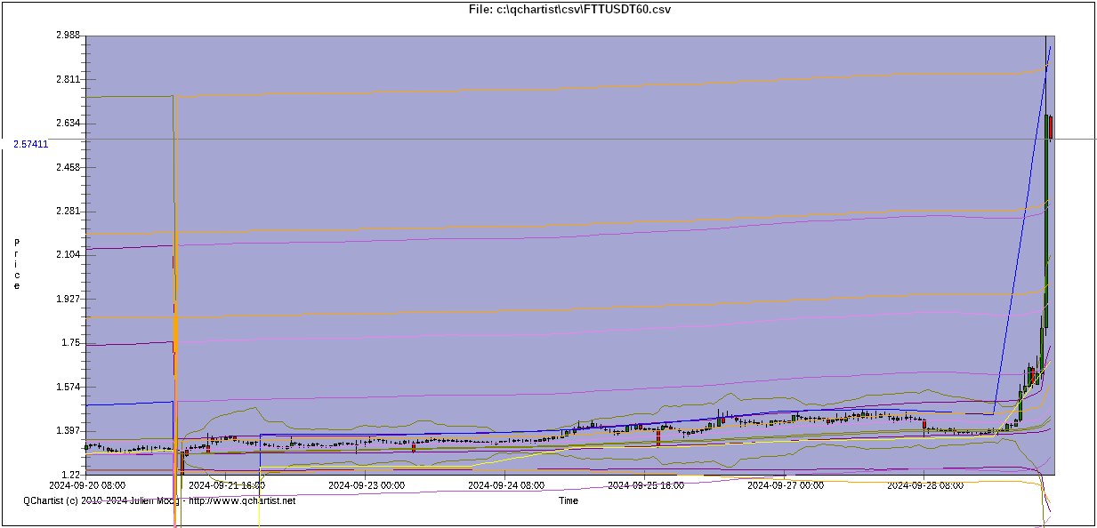
Task: Select the 2024-09-20 08:00 date label
Action: click(x=86, y=485)
